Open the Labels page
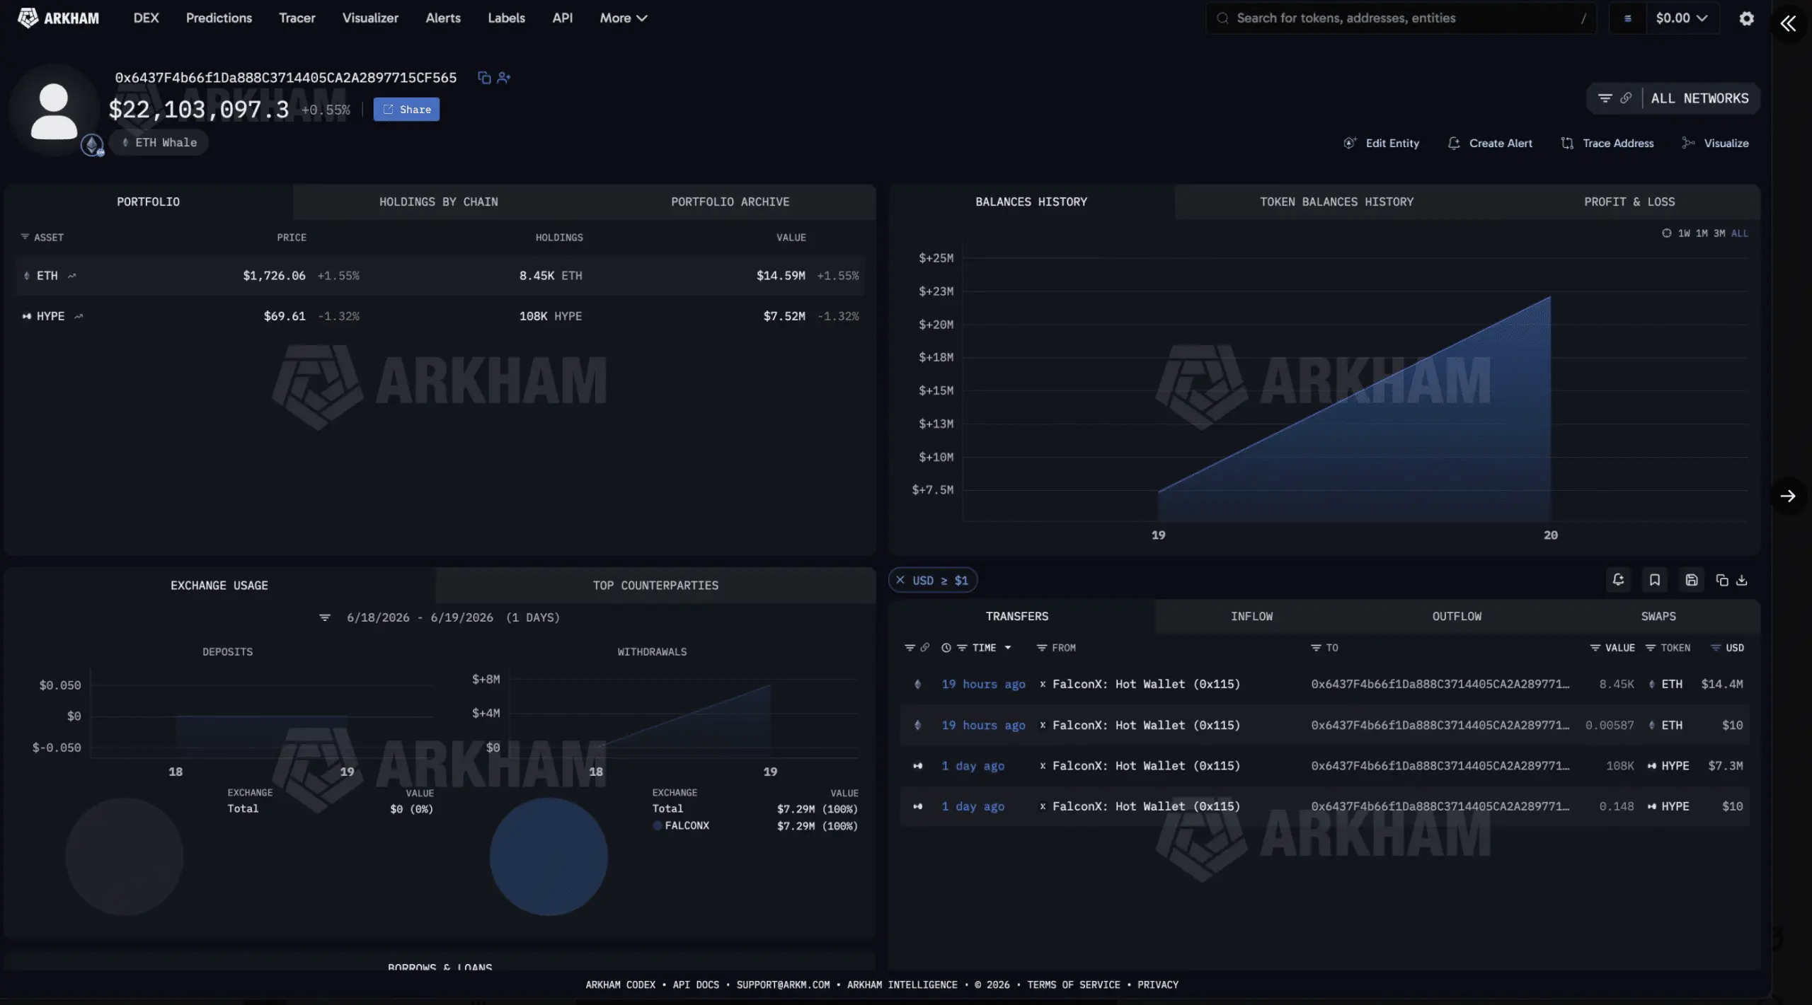1812x1005 pixels. [506, 18]
